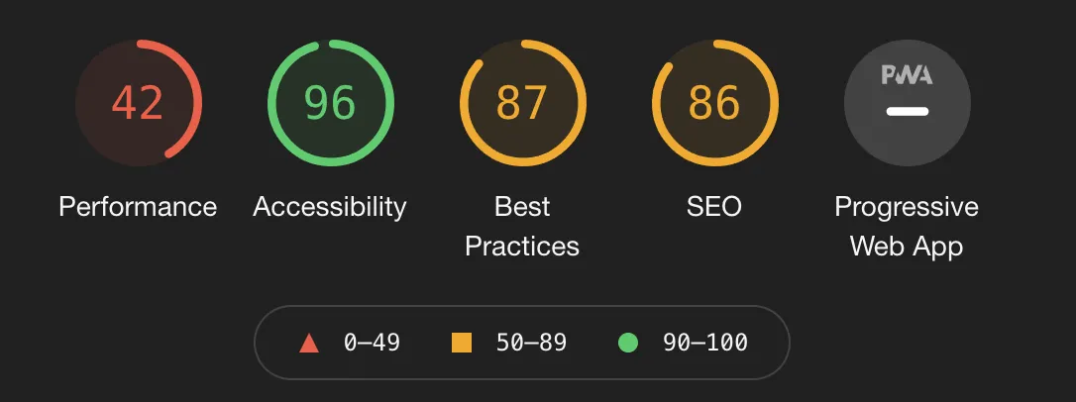
Task: Click the green Accessibility score number 96
Action: (330, 103)
